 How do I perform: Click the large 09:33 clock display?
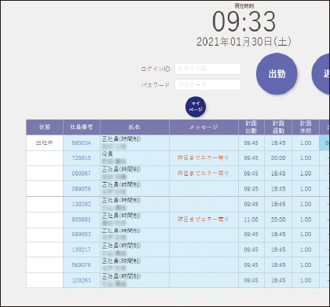(x=244, y=21)
